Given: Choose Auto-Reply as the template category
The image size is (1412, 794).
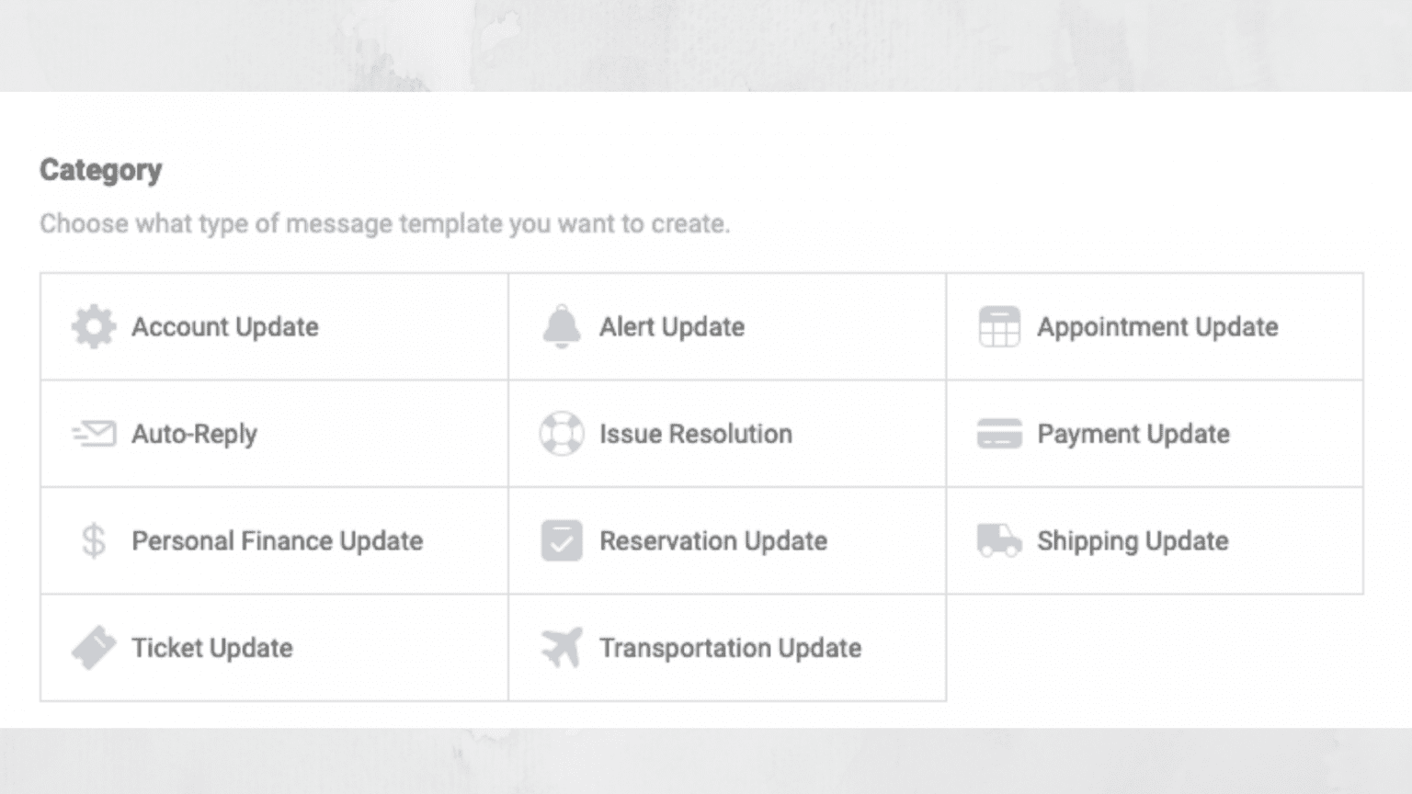Looking at the screenshot, I should pos(272,433).
